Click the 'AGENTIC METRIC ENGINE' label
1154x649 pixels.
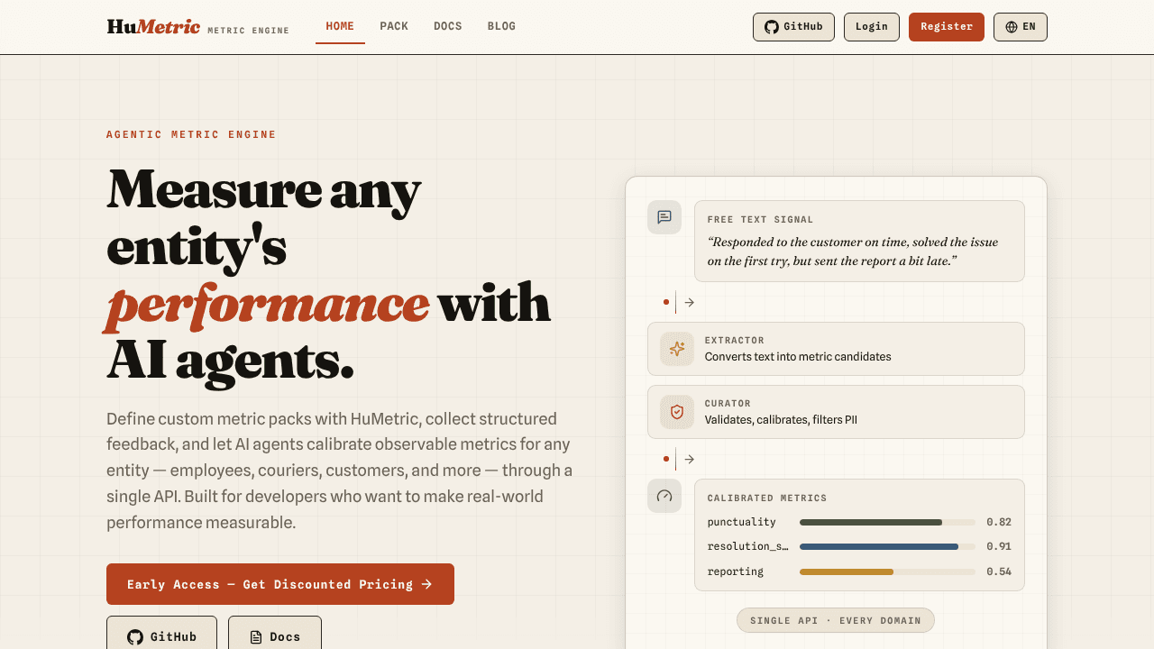(x=191, y=134)
